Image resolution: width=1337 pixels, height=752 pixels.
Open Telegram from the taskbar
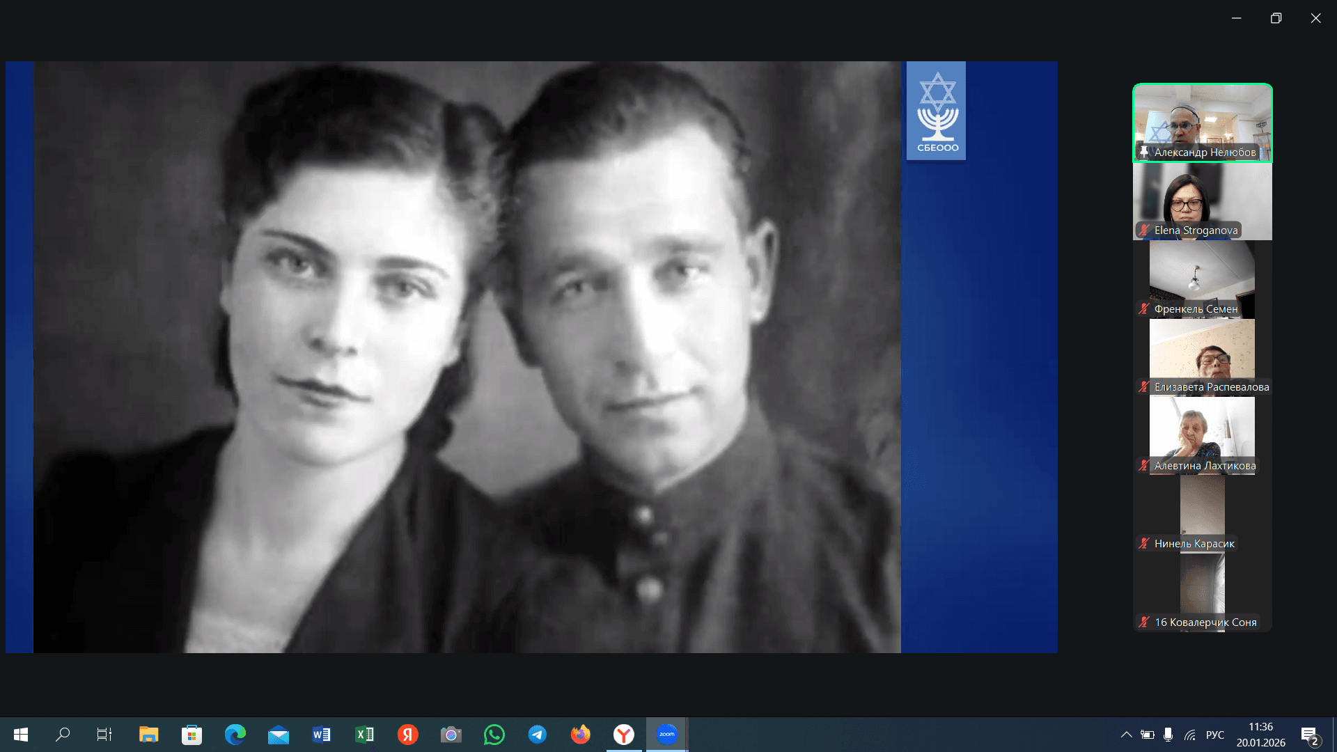click(538, 735)
